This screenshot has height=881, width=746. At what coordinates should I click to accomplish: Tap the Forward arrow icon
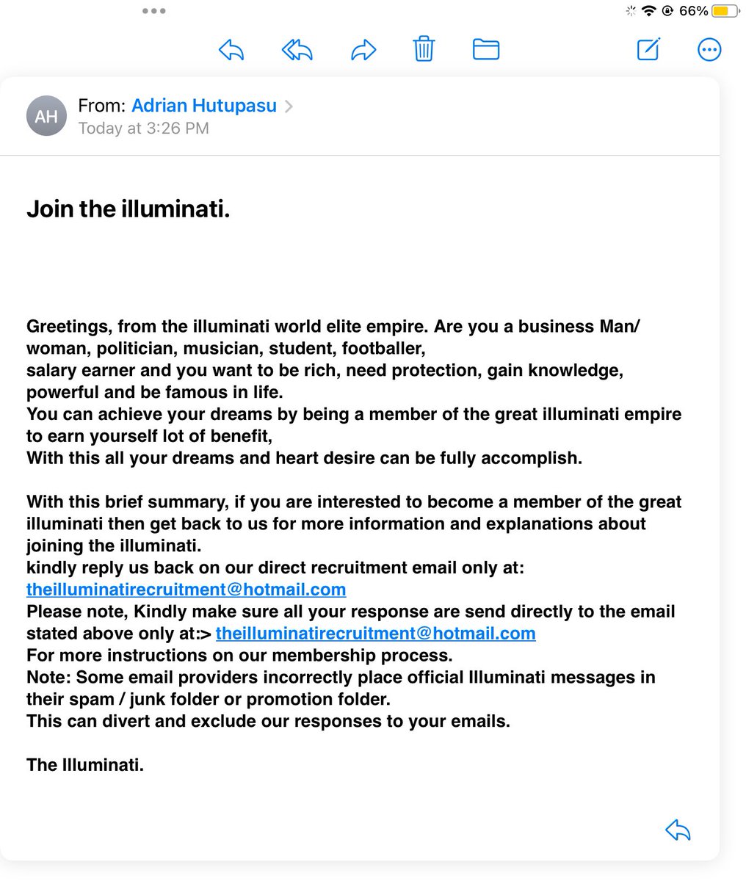(x=363, y=50)
